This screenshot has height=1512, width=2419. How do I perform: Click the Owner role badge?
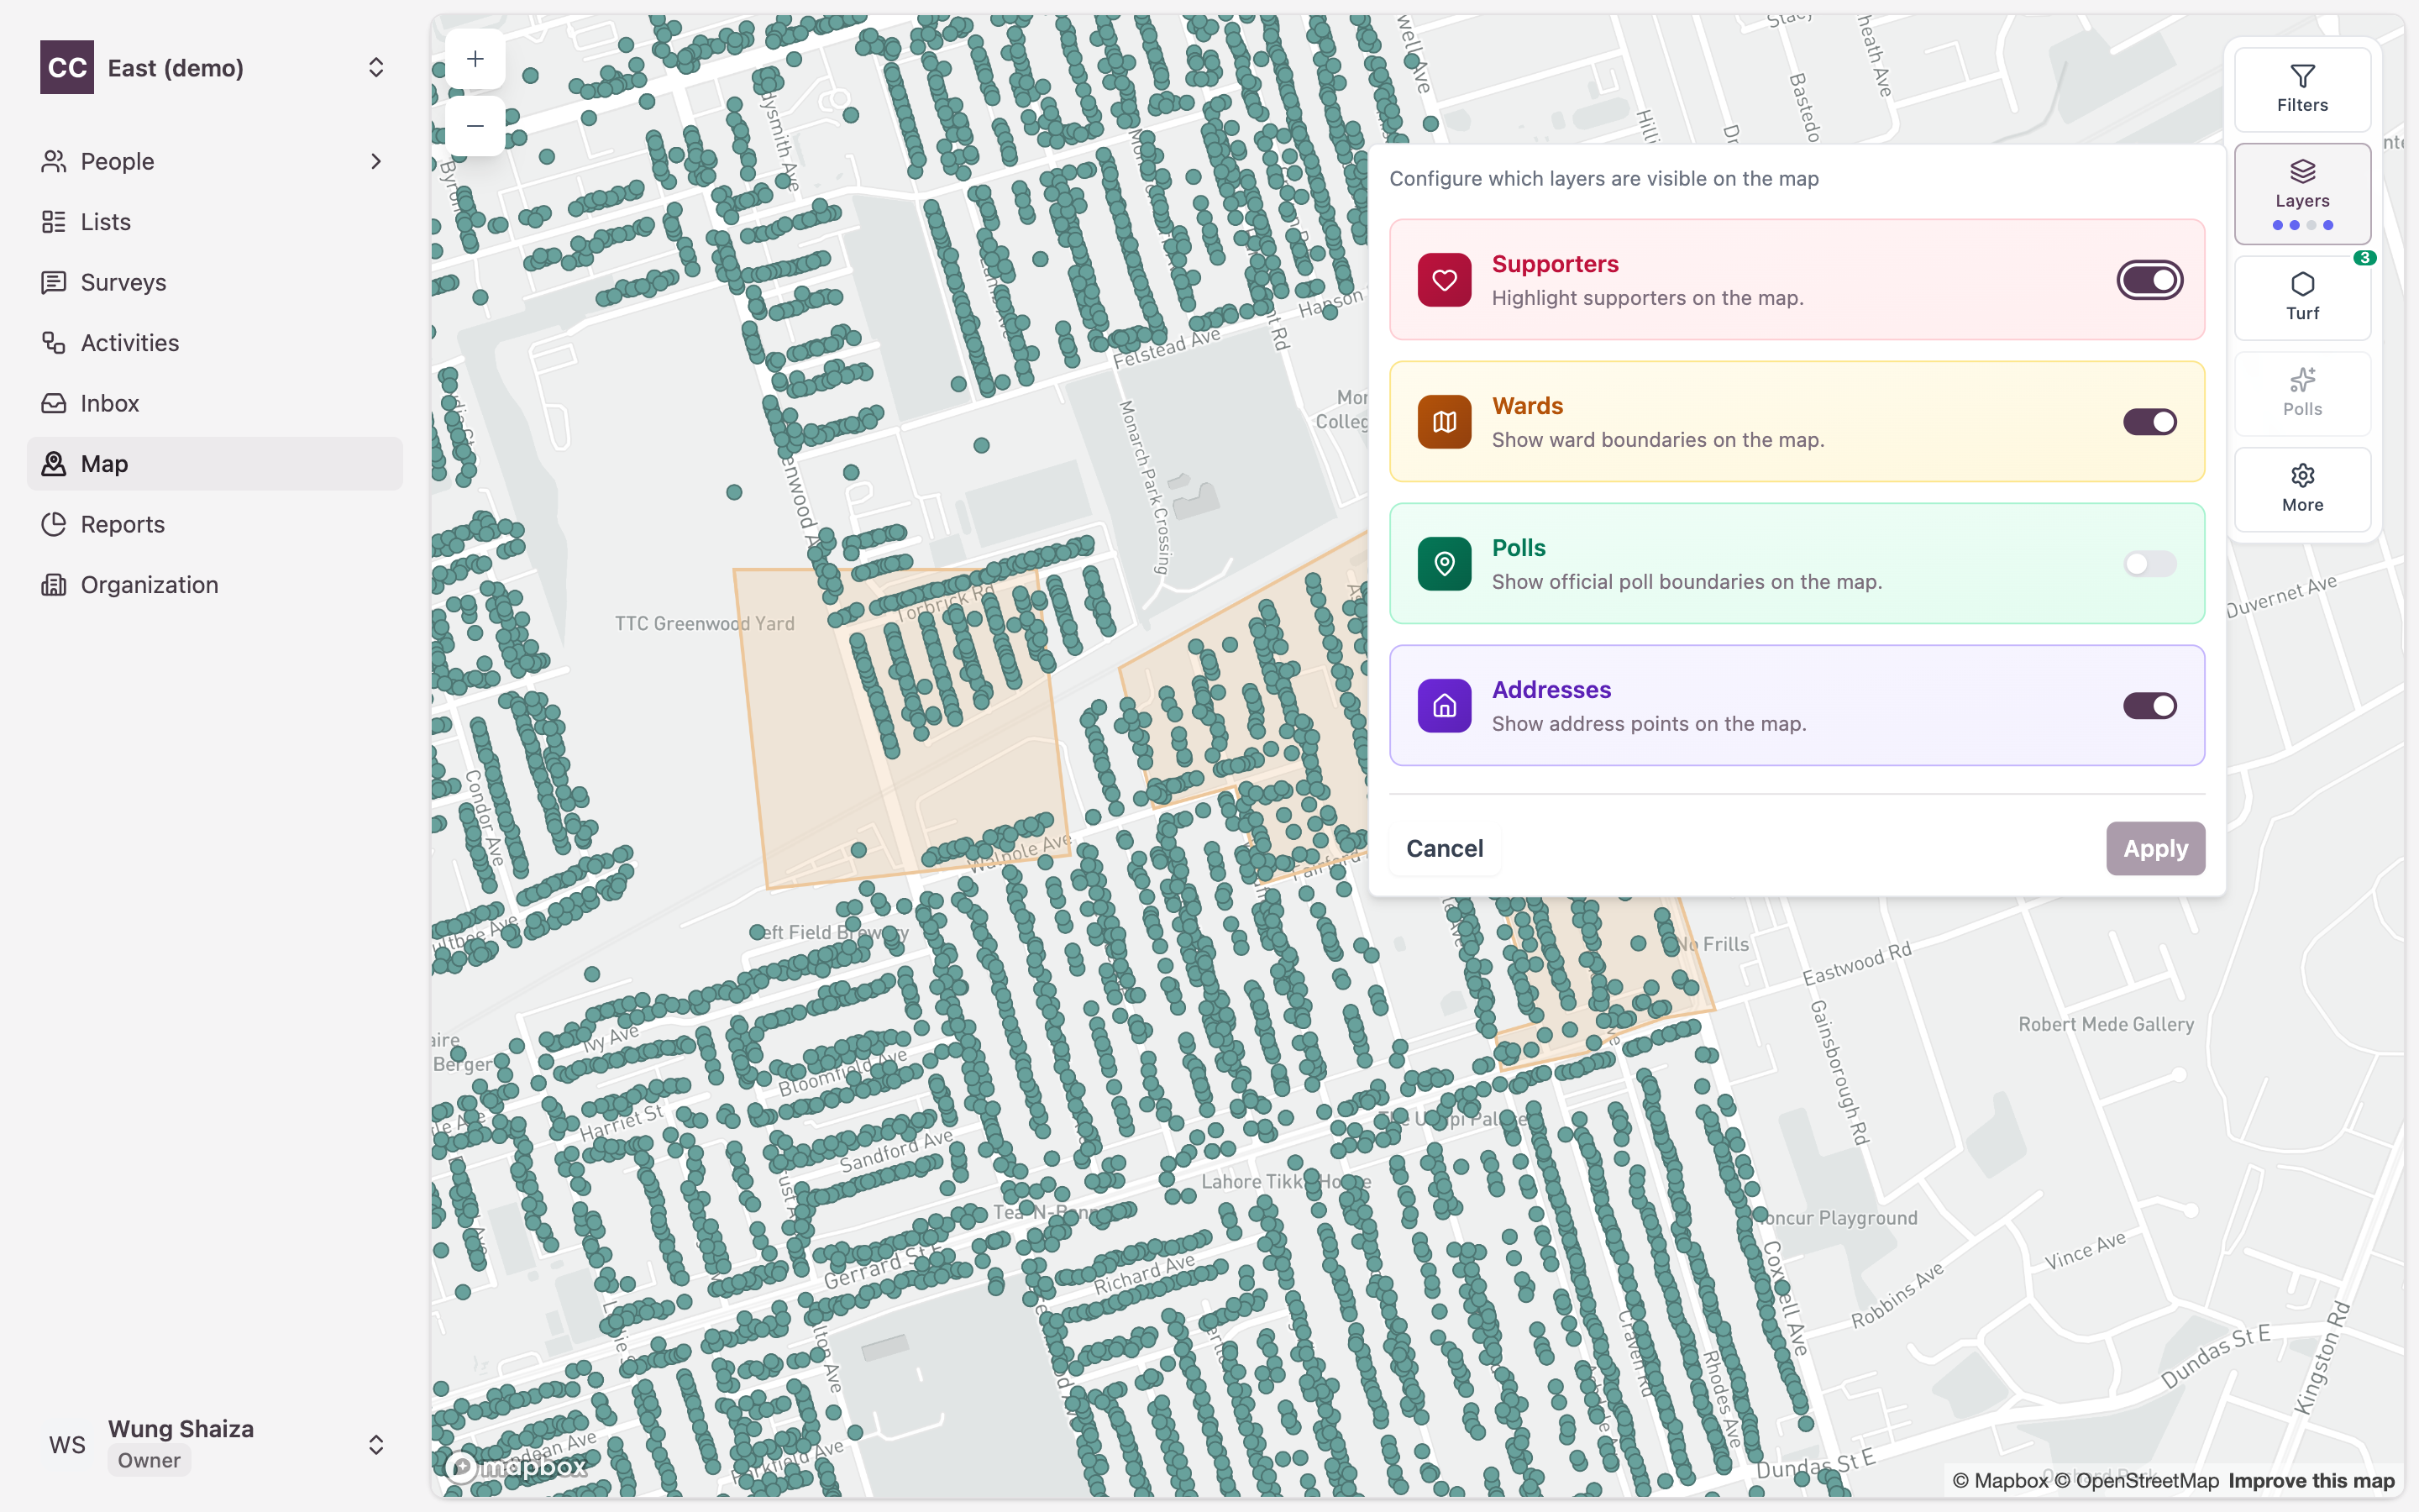click(x=149, y=1460)
